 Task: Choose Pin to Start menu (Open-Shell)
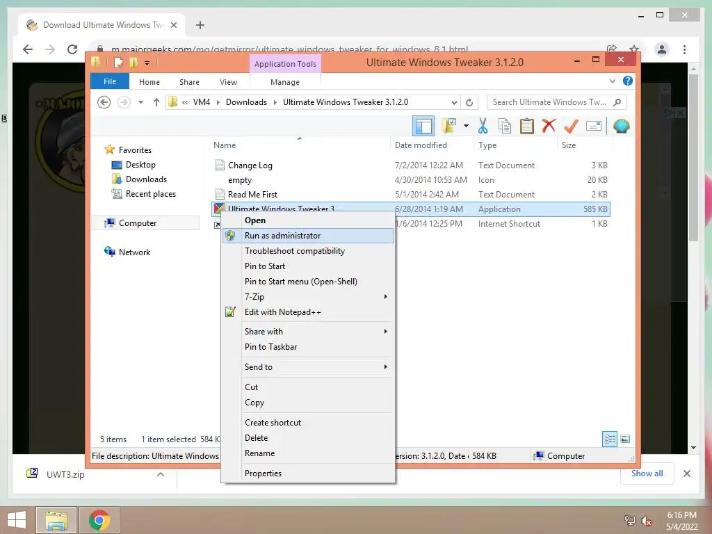point(308,282)
